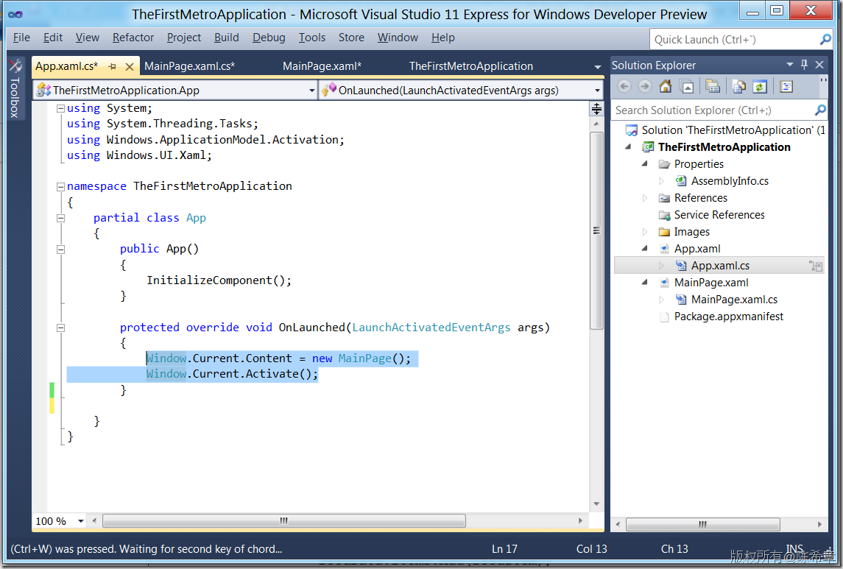The image size is (843, 569).
Task: Open the Store menu
Action: 351,38
